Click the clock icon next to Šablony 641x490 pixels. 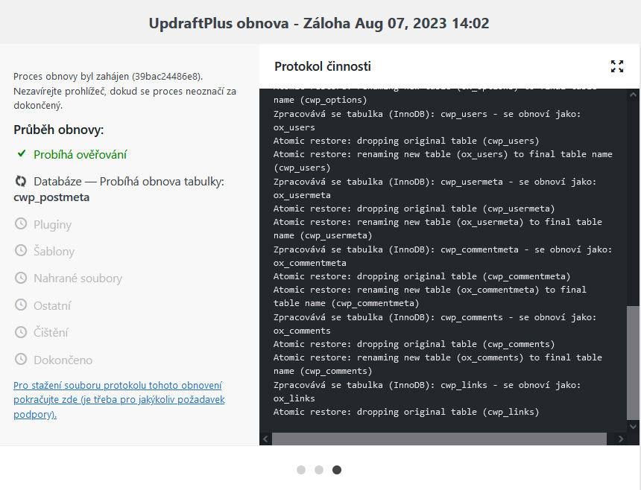tap(20, 251)
